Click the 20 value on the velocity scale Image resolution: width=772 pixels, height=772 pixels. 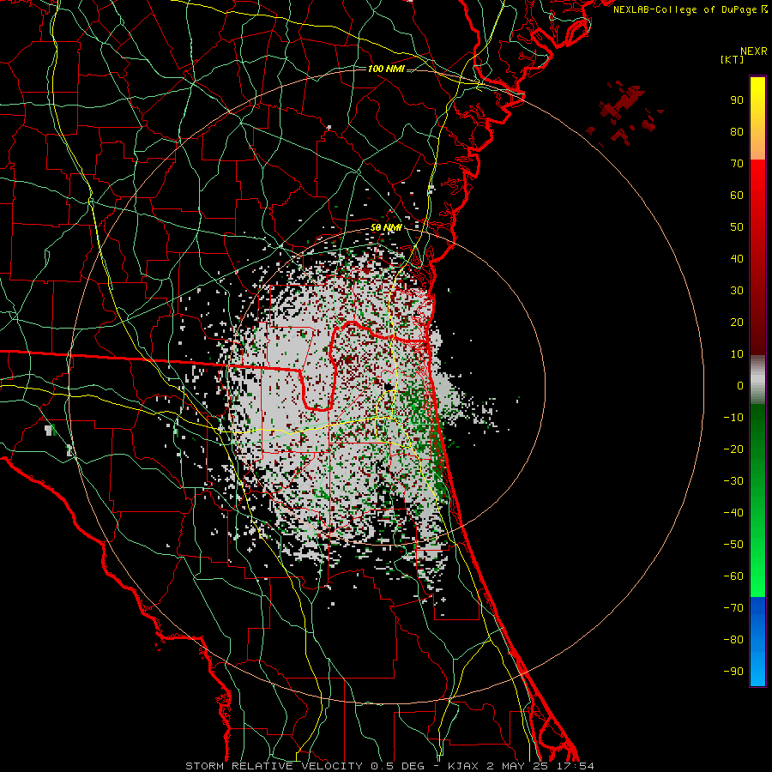[737, 323]
